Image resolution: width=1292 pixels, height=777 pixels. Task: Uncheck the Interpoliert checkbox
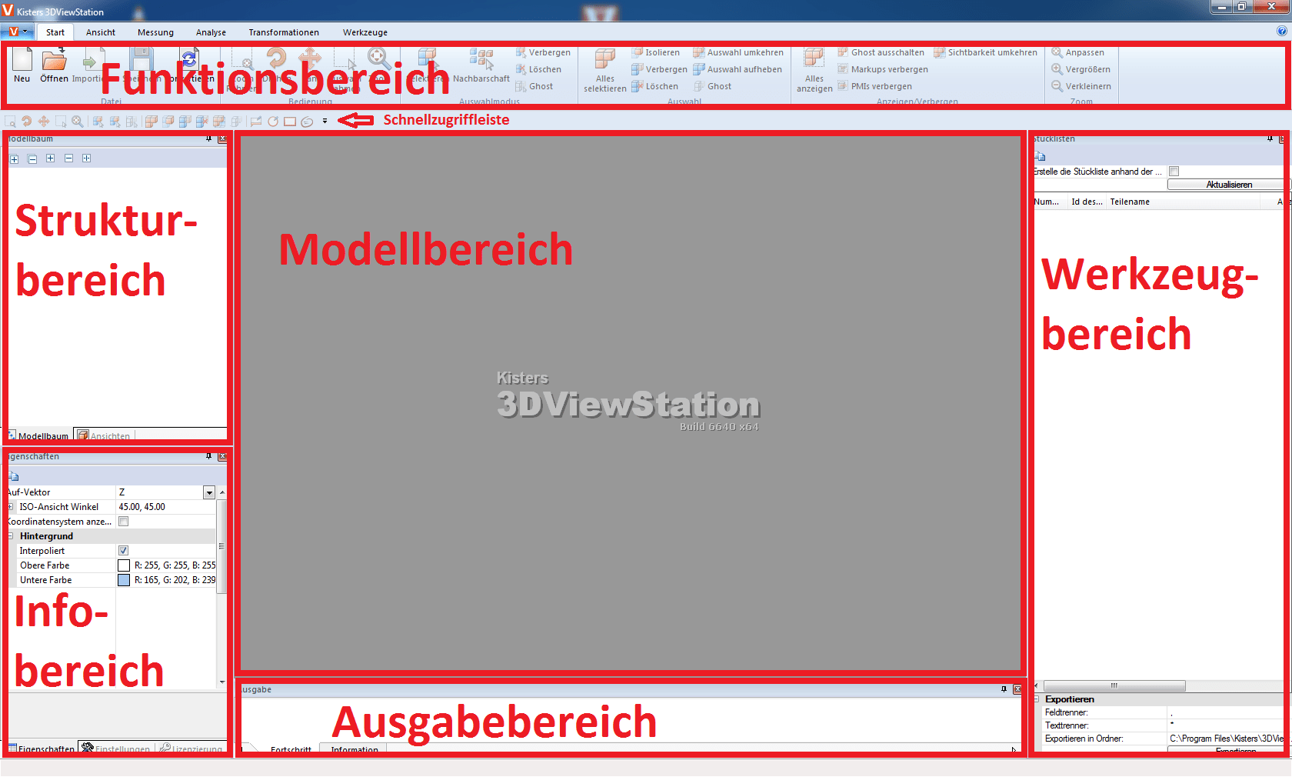tap(123, 551)
